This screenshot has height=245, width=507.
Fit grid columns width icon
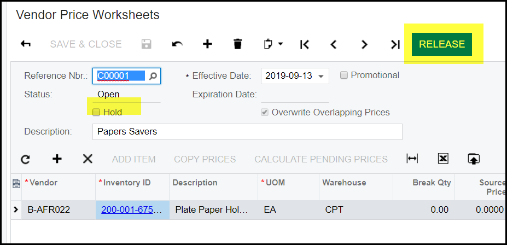[412, 159]
